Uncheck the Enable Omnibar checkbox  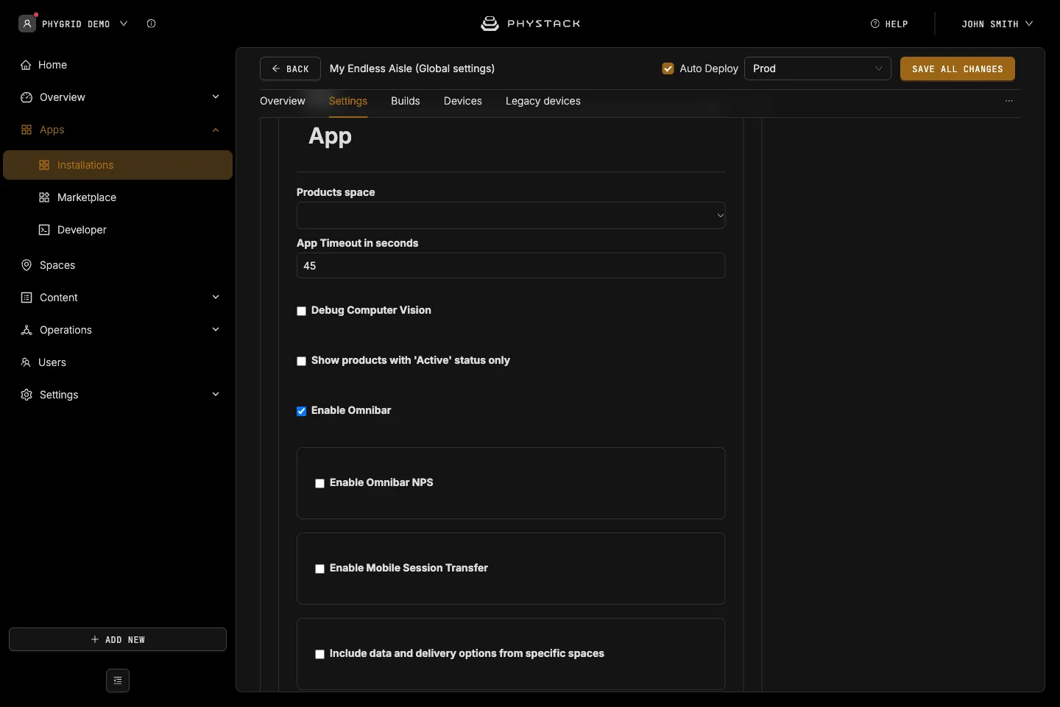click(301, 411)
